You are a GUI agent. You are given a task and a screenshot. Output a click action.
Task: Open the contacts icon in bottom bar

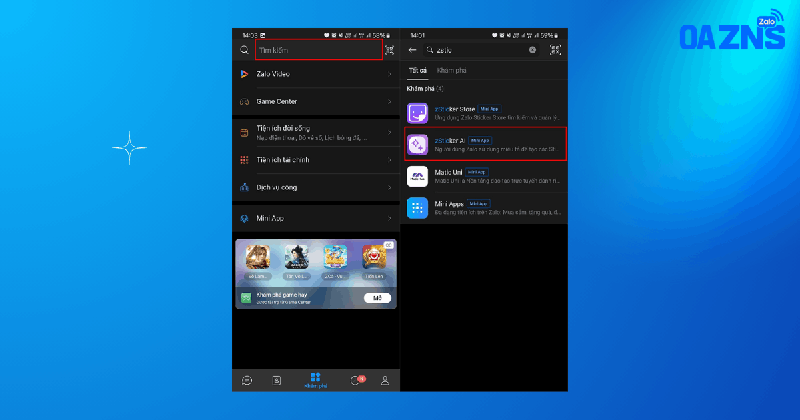pyautogui.click(x=277, y=381)
